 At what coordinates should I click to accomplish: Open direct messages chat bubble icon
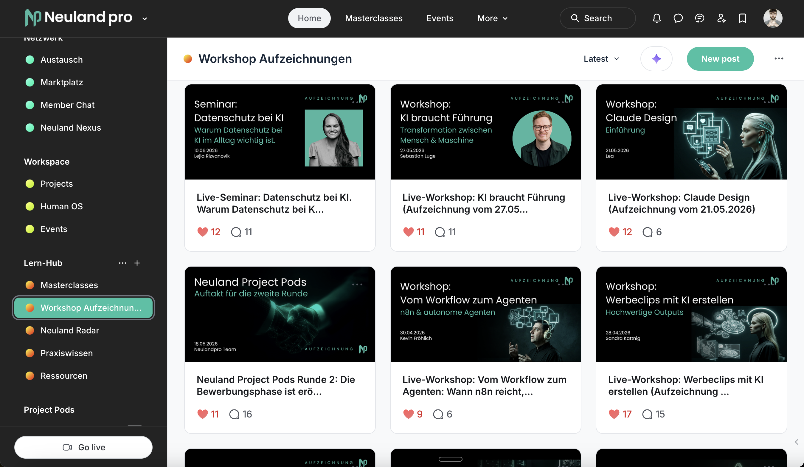pyautogui.click(x=678, y=18)
